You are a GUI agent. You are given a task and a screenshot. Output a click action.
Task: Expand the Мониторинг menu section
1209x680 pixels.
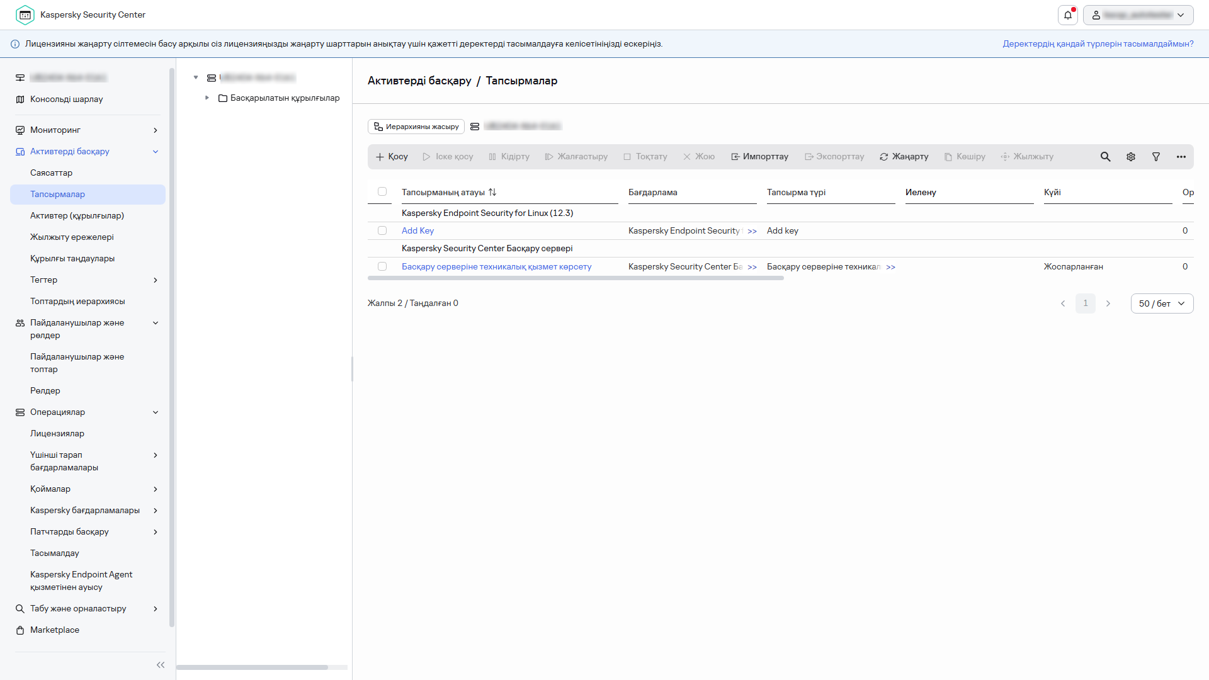(156, 130)
